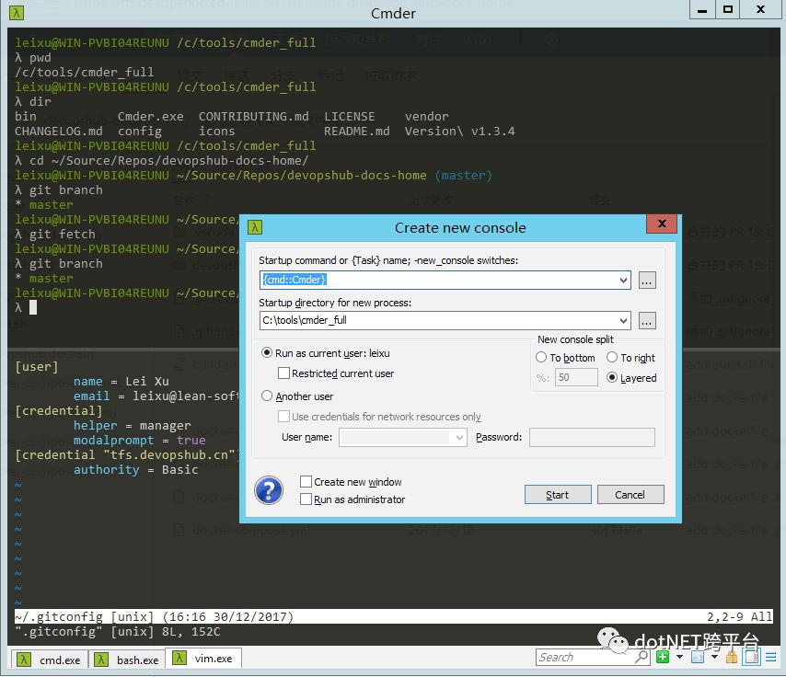786x677 pixels.
Task: Enable Restricted current user checkbox
Action: 283,373
